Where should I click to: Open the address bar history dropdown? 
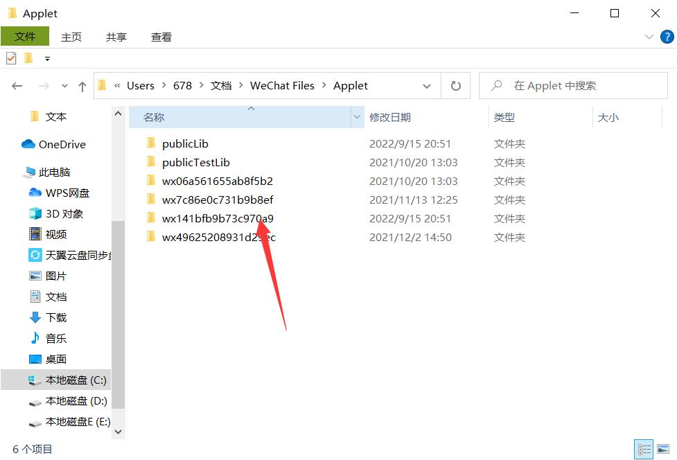[427, 86]
